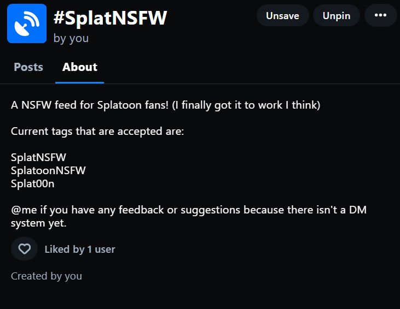Viewport: 400px width, 309px height.
Task: Unpin this feed from home
Action: [336, 16]
